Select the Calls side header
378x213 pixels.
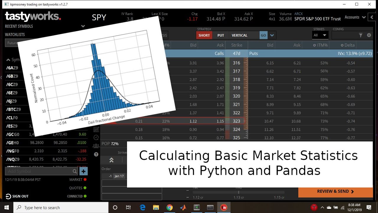(x=219, y=54)
